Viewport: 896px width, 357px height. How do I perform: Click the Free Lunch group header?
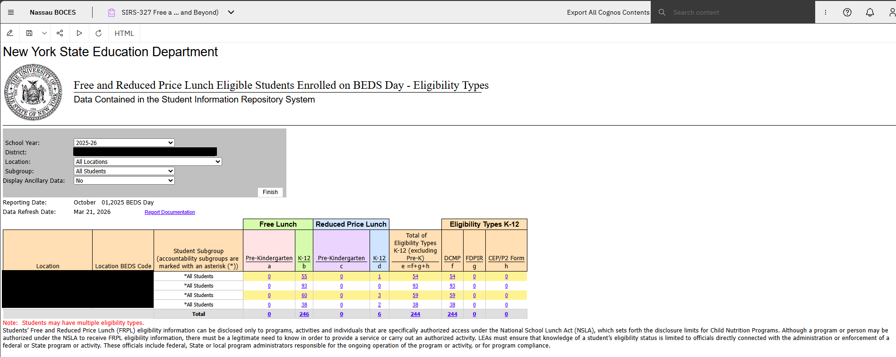[x=278, y=224]
